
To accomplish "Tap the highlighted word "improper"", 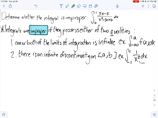I will pos(39,30).
